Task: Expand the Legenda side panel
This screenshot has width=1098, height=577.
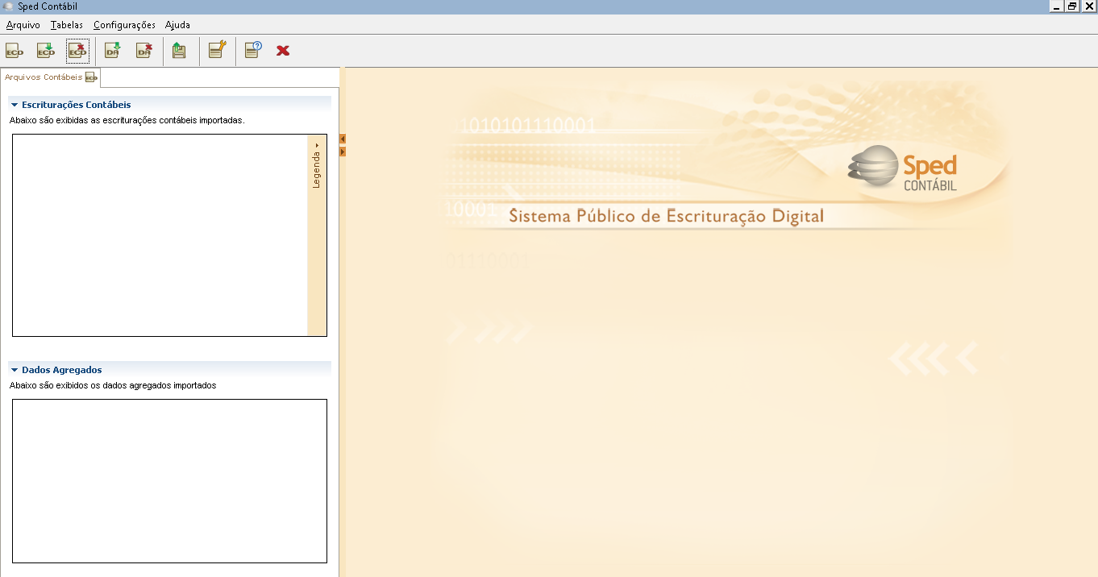Action: pos(317,166)
